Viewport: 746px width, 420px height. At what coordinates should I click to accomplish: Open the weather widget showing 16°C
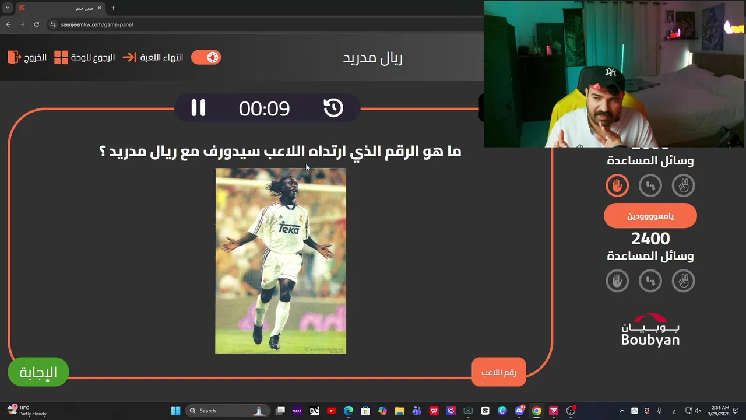26,411
